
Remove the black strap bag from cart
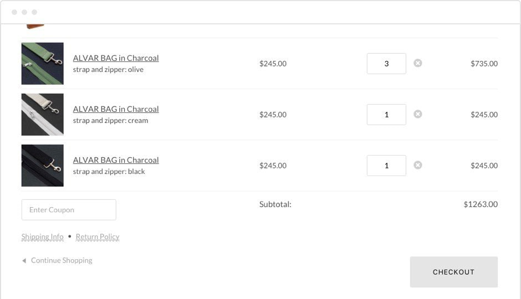[418, 165]
